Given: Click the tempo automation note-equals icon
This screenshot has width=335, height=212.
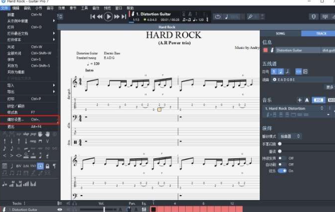Looking at the screenshot, I should 5,184.
